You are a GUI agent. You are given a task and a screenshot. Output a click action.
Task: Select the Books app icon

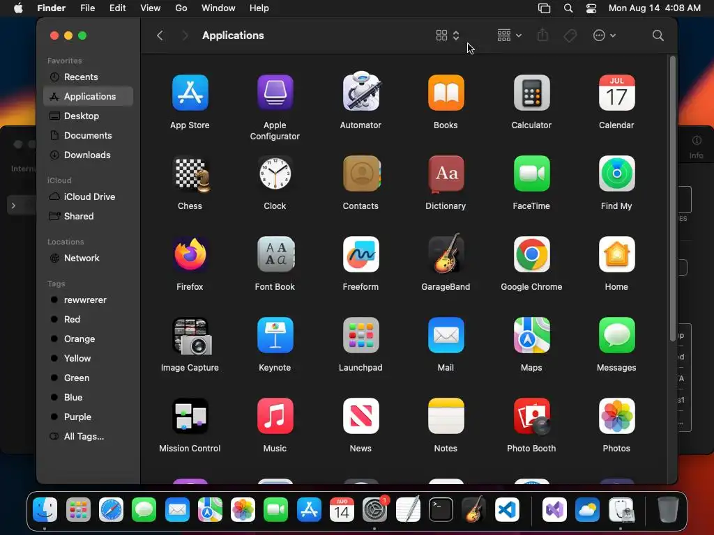[446, 93]
